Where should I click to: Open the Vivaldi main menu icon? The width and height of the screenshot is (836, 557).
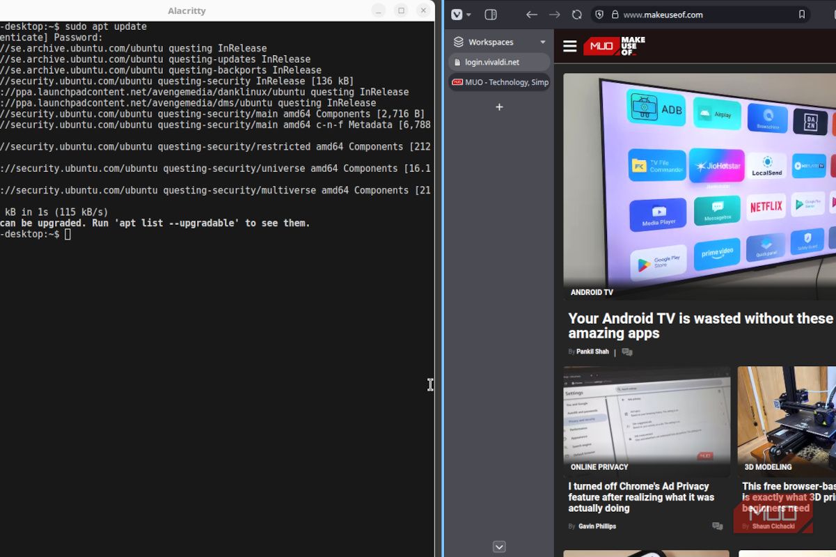(x=457, y=15)
